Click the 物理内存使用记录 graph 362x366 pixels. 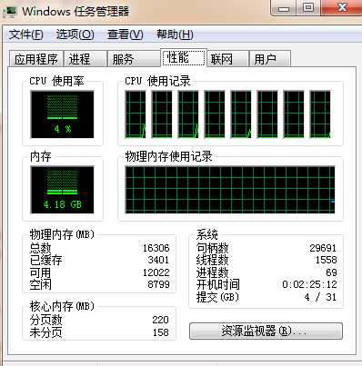point(230,190)
